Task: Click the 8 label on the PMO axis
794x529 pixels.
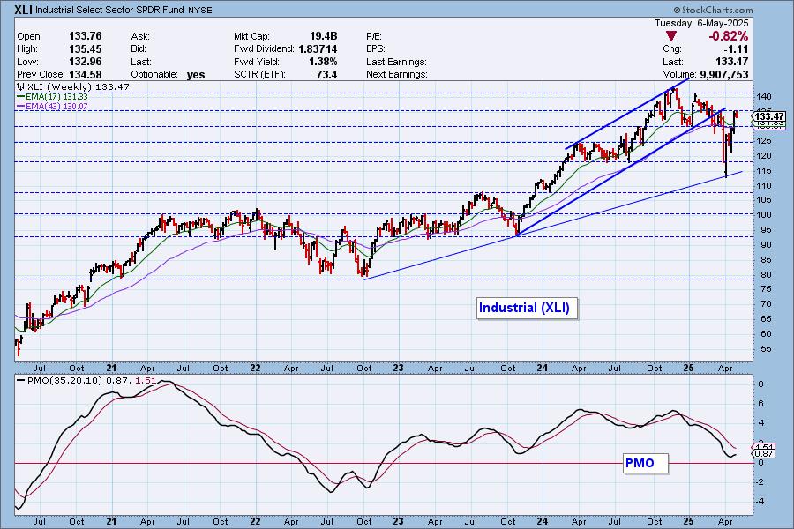Action: click(760, 384)
